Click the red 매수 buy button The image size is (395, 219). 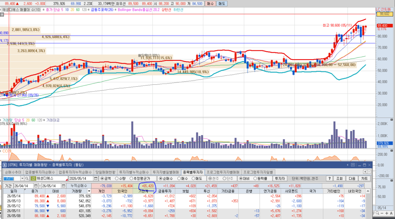[x=210, y=3]
